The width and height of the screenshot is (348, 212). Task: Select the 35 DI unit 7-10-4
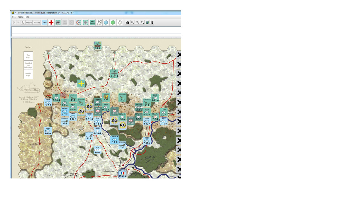[x=163, y=121]
